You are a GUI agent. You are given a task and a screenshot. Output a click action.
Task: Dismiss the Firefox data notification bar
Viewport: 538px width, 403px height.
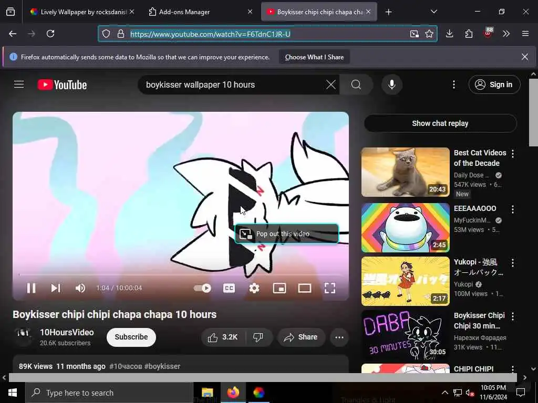(x=525, y=57)
